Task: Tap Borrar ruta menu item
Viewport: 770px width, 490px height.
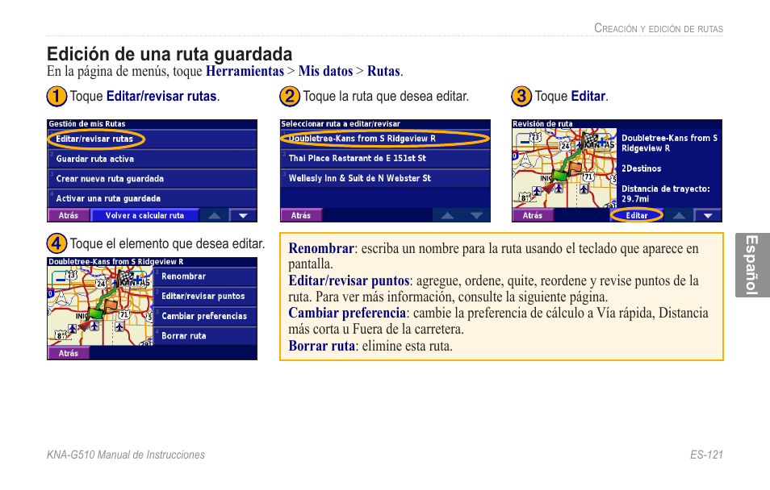Action: click(x=205, y=335)
